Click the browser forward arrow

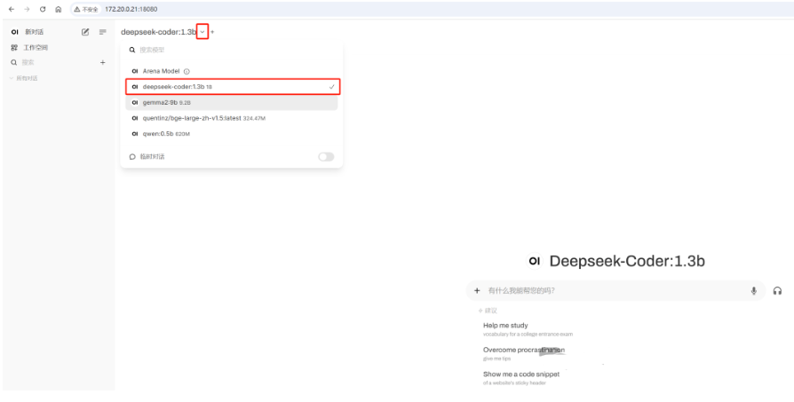click(27, 9)
